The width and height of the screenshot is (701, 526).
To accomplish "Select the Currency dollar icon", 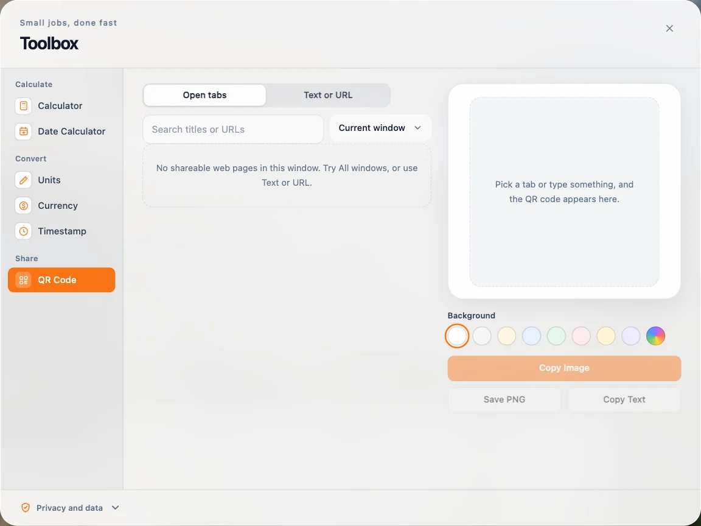I will (x=23, y=206).
